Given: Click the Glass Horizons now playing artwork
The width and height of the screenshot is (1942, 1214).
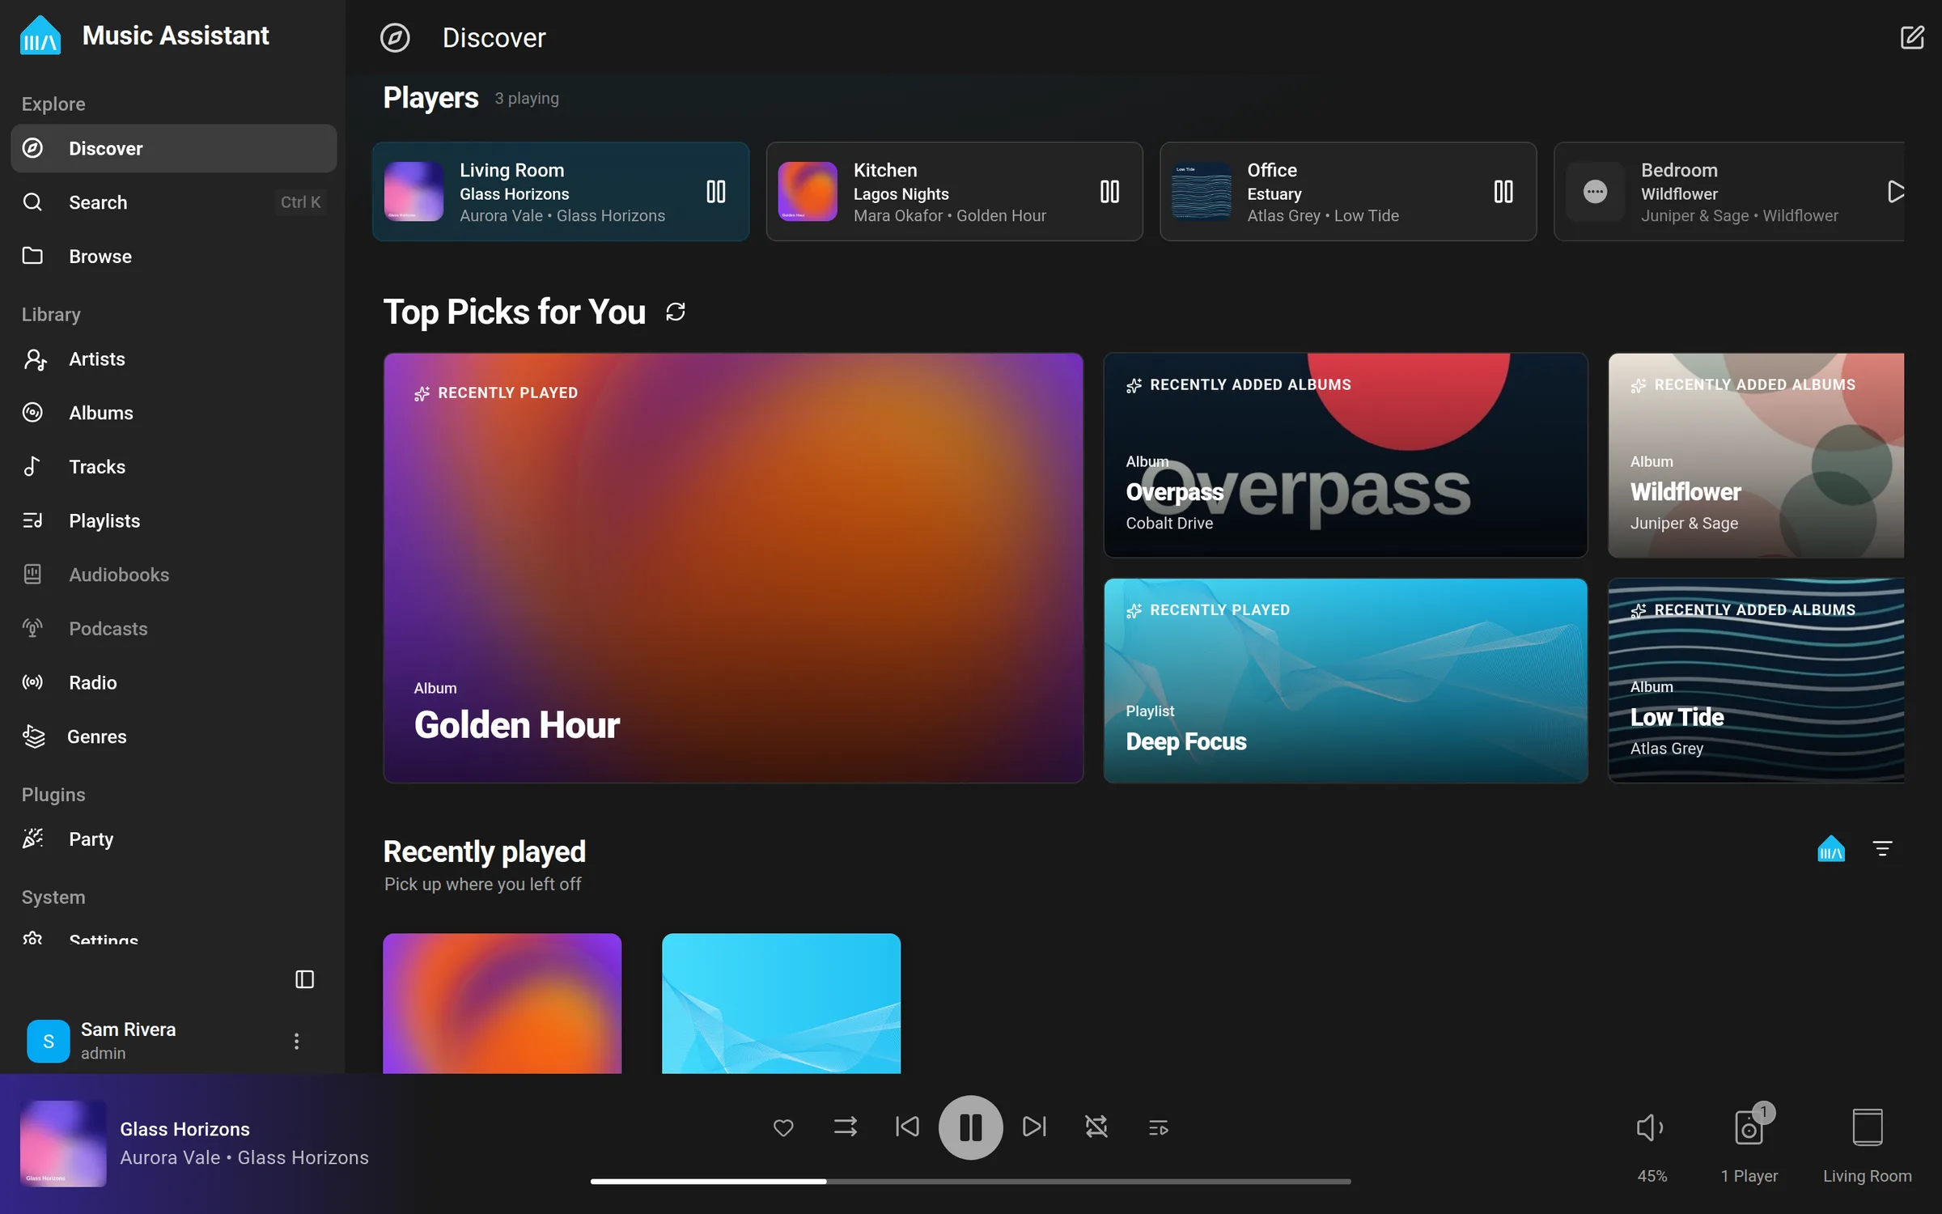Looking at the screenshot, I should point(63,1144).
